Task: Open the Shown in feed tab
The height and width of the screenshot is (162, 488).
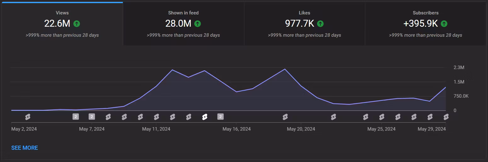Action: tap(183, 24)
